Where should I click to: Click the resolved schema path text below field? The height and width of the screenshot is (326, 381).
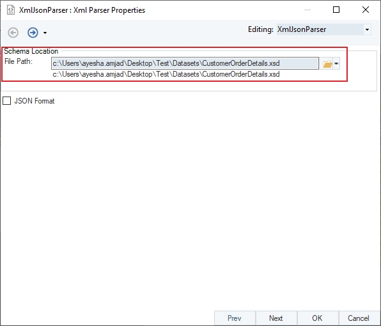166,74
